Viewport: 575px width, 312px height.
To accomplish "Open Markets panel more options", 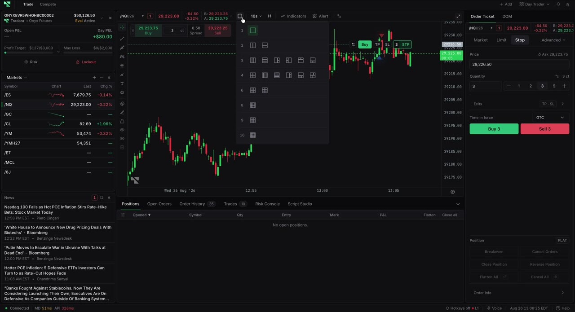I will point(102,78).
